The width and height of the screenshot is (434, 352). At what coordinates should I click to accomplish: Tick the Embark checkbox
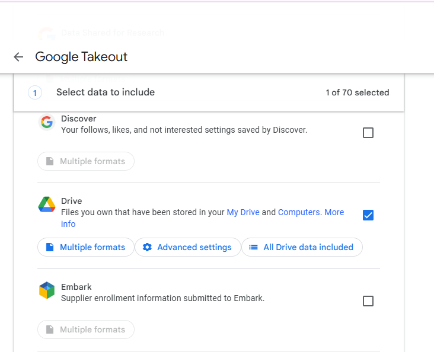[x=368, y=301]
